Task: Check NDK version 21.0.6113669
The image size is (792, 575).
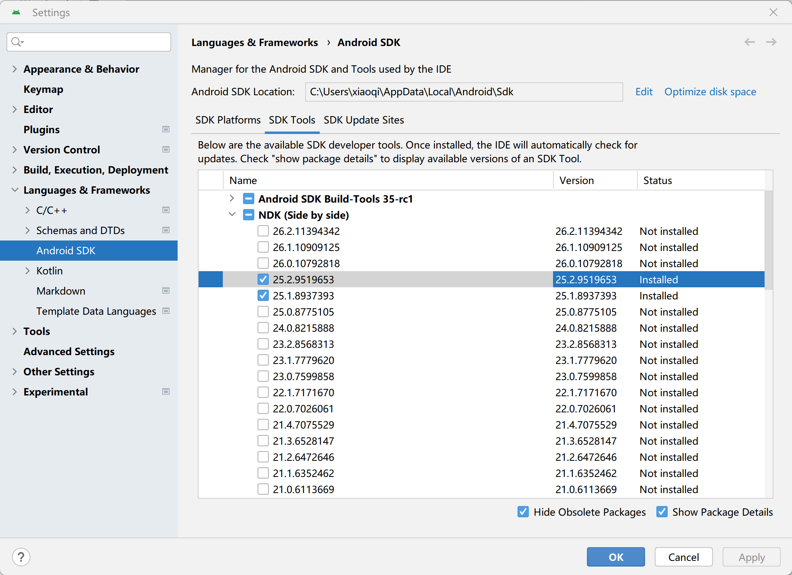Action: (x=263, y=489)
